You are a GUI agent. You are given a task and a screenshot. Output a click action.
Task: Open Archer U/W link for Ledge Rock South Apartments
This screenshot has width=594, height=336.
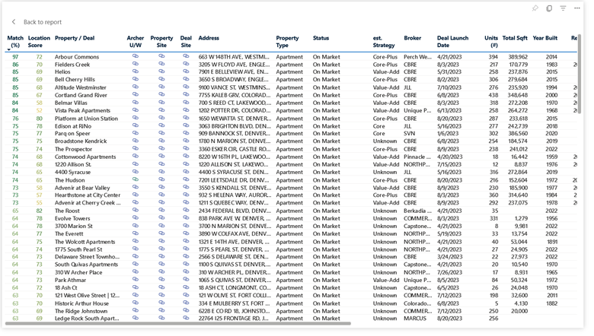[136, 318]
